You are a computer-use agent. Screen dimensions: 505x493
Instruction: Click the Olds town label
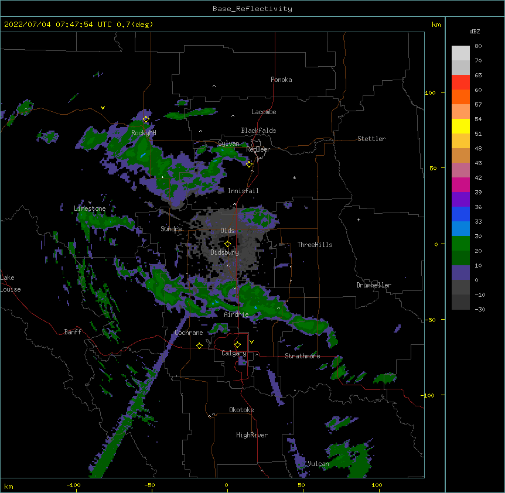[x=227, y=231]
